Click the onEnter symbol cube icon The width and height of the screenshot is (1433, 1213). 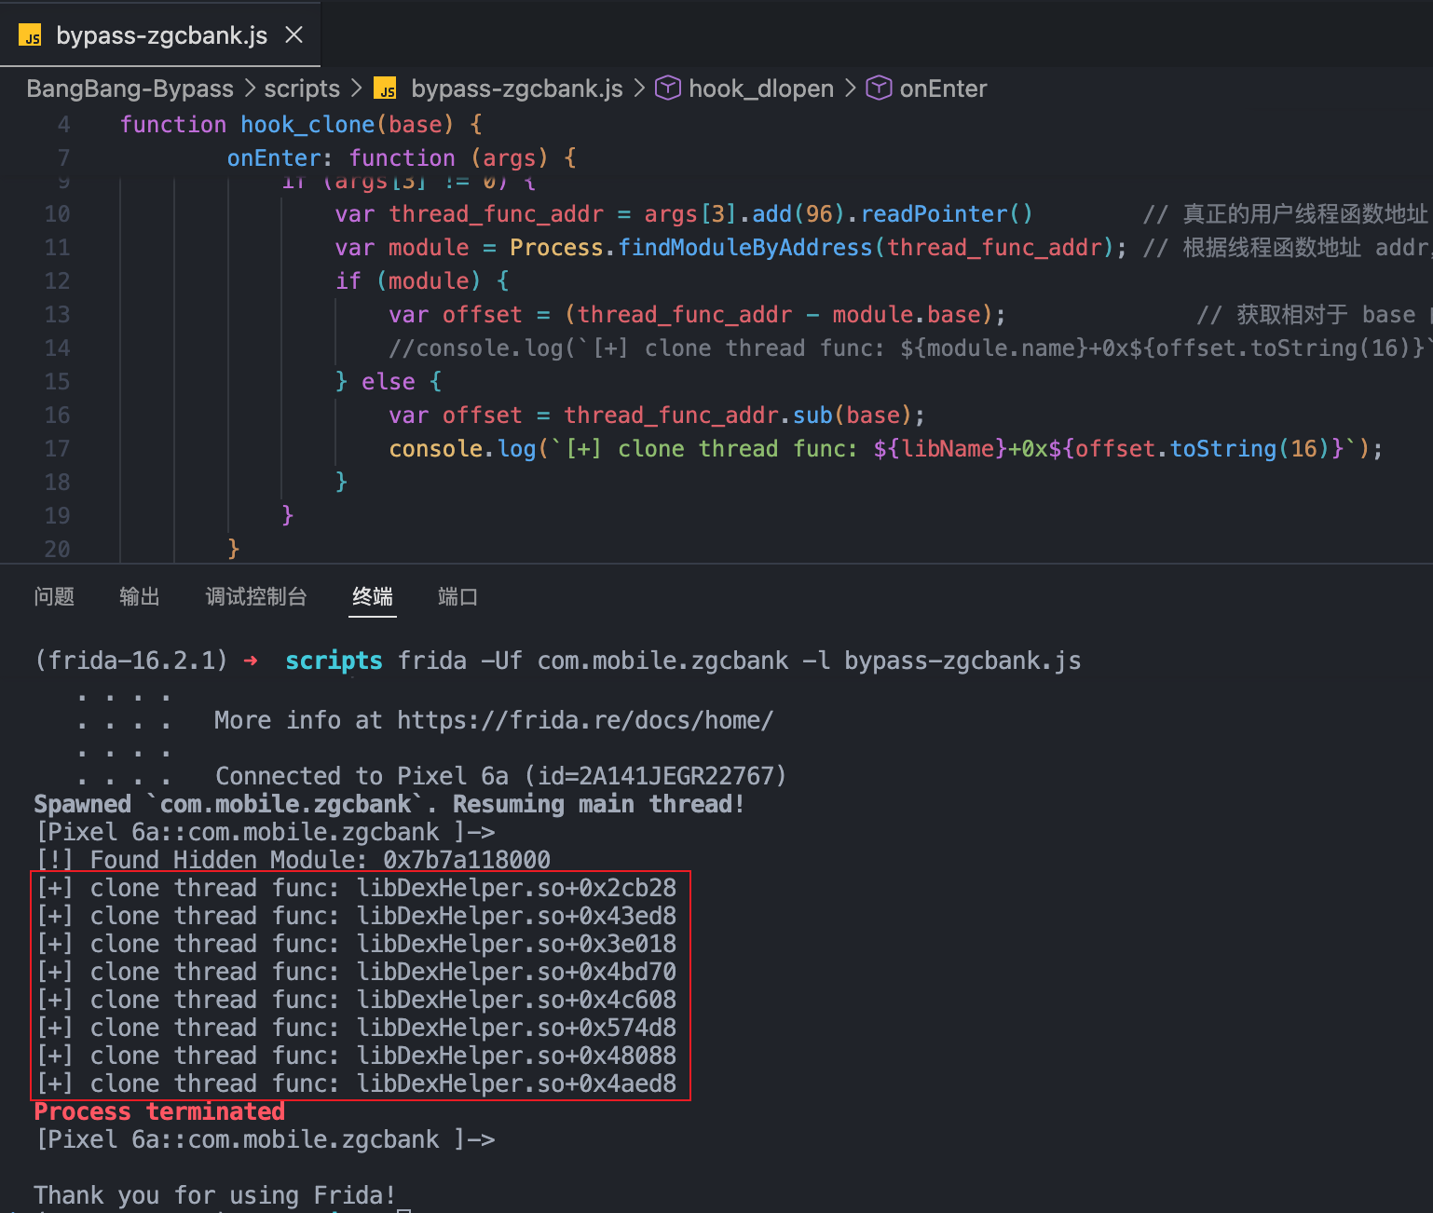879,89
